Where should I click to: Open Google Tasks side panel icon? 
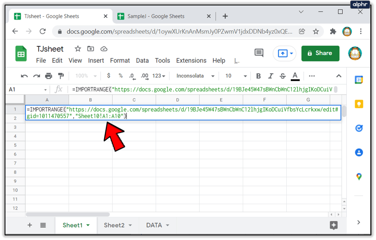point(359,128)
